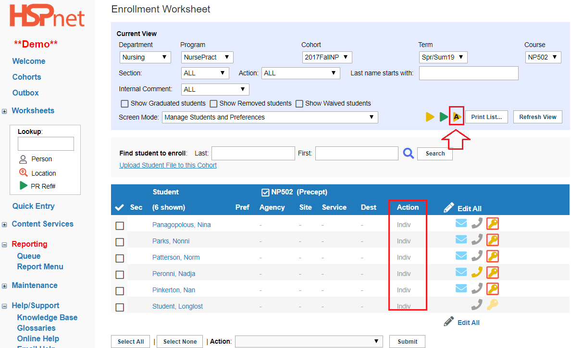Screen dimensions: 571x348
Task: Open the Cohort dropdown (2017FallNP)
Action: pos(327,57)
